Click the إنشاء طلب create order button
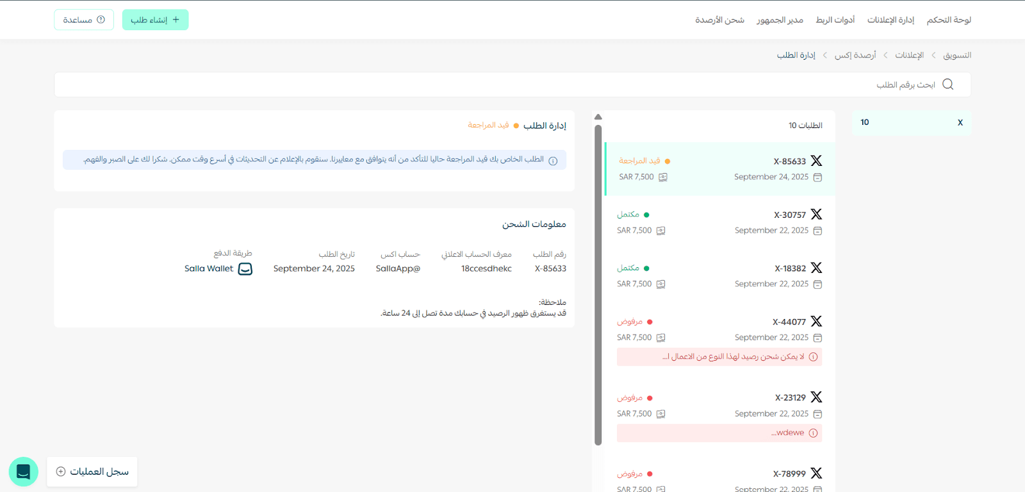Viewport: 1025px width, 492px height. 155,20
